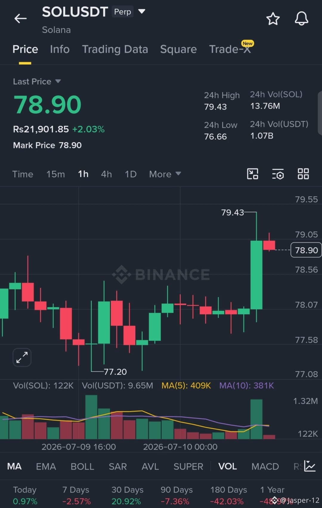Open the four-square grid layout icon

coord(303,174)
